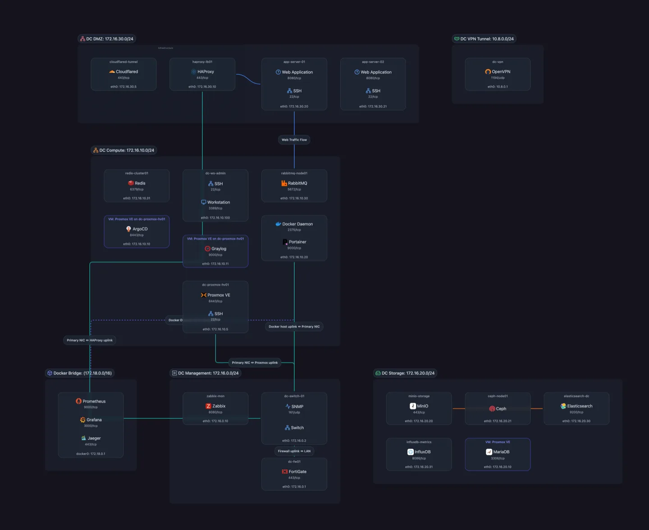This screenshot has height=530, width=649.
Task: Click the Zabbix icon on zabbix-mon
Action: 208,406
